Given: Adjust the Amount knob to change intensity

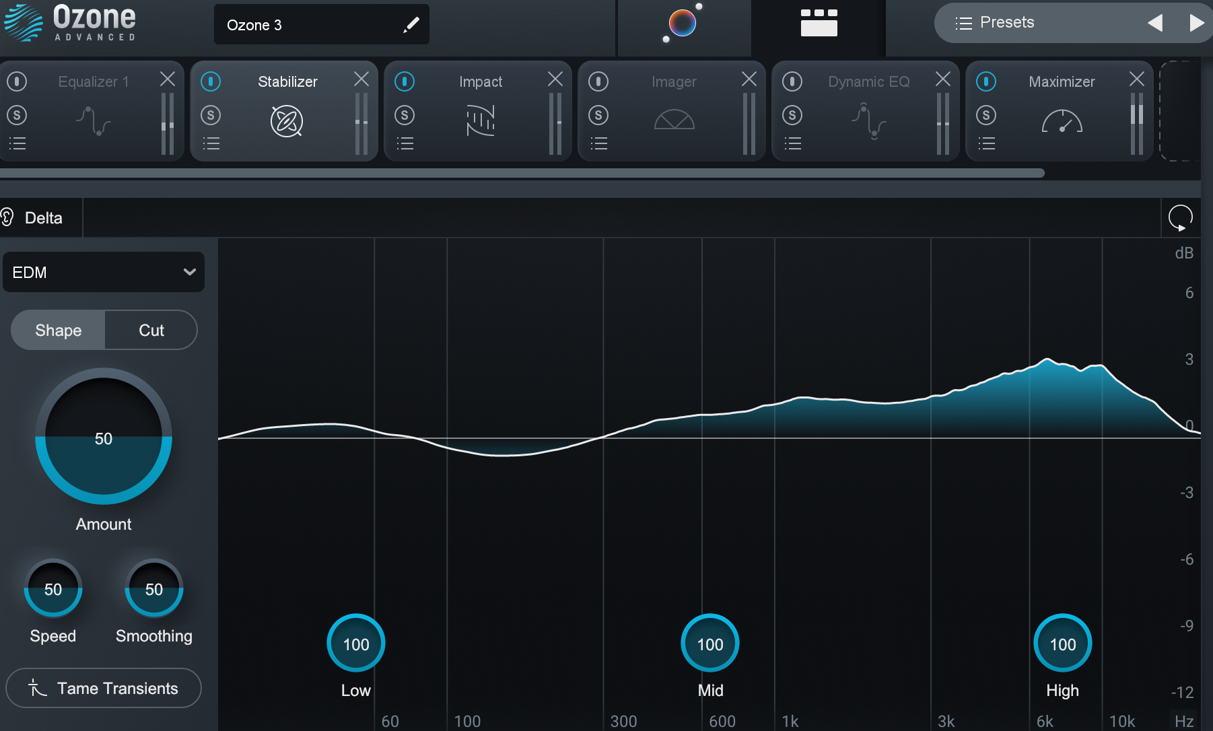Looking at the screenshot, I should point(103,438).
